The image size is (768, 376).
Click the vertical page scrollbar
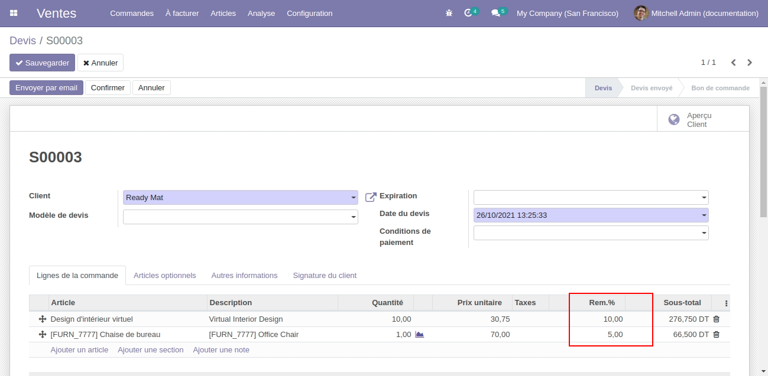click(x=763, y=153)
